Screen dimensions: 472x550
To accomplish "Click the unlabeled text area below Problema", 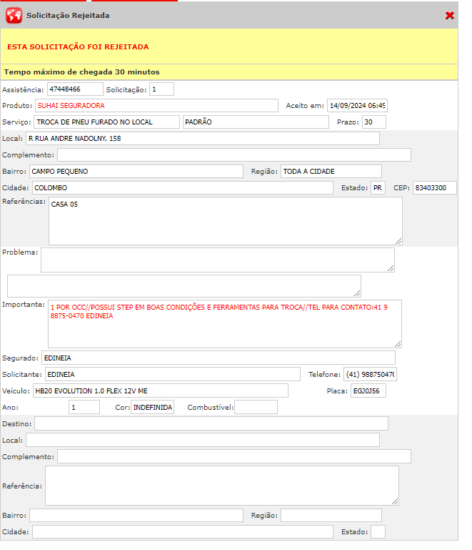I will [184, 286].
